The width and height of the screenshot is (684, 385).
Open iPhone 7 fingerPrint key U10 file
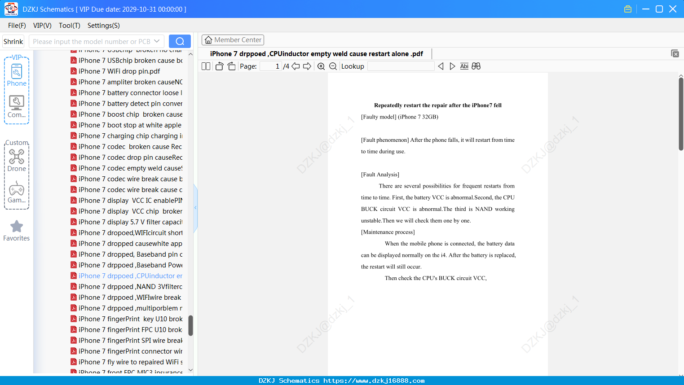click(x=126, y=319)
